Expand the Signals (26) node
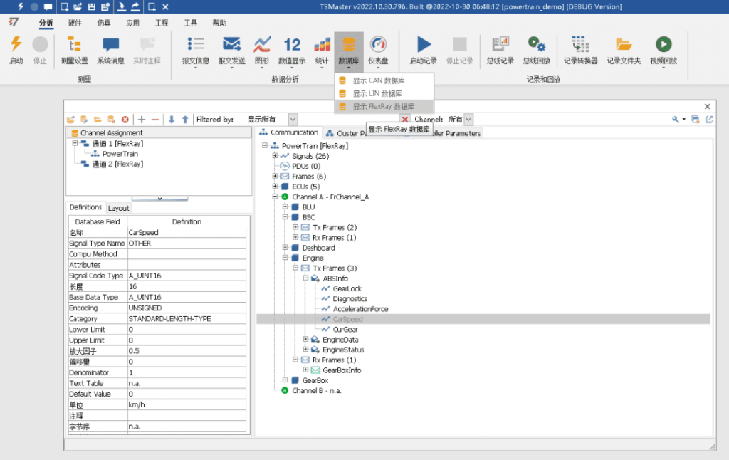Viewport: 729px width, 460px height. [x=275, y=156]
